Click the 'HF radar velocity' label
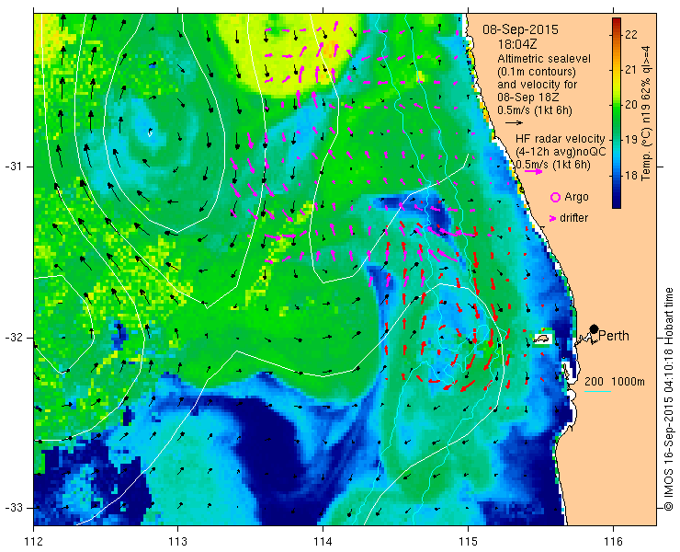Screen dimensions: 680x552 [x=561, y=139]
